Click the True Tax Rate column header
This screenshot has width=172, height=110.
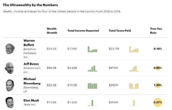(156, 31)
